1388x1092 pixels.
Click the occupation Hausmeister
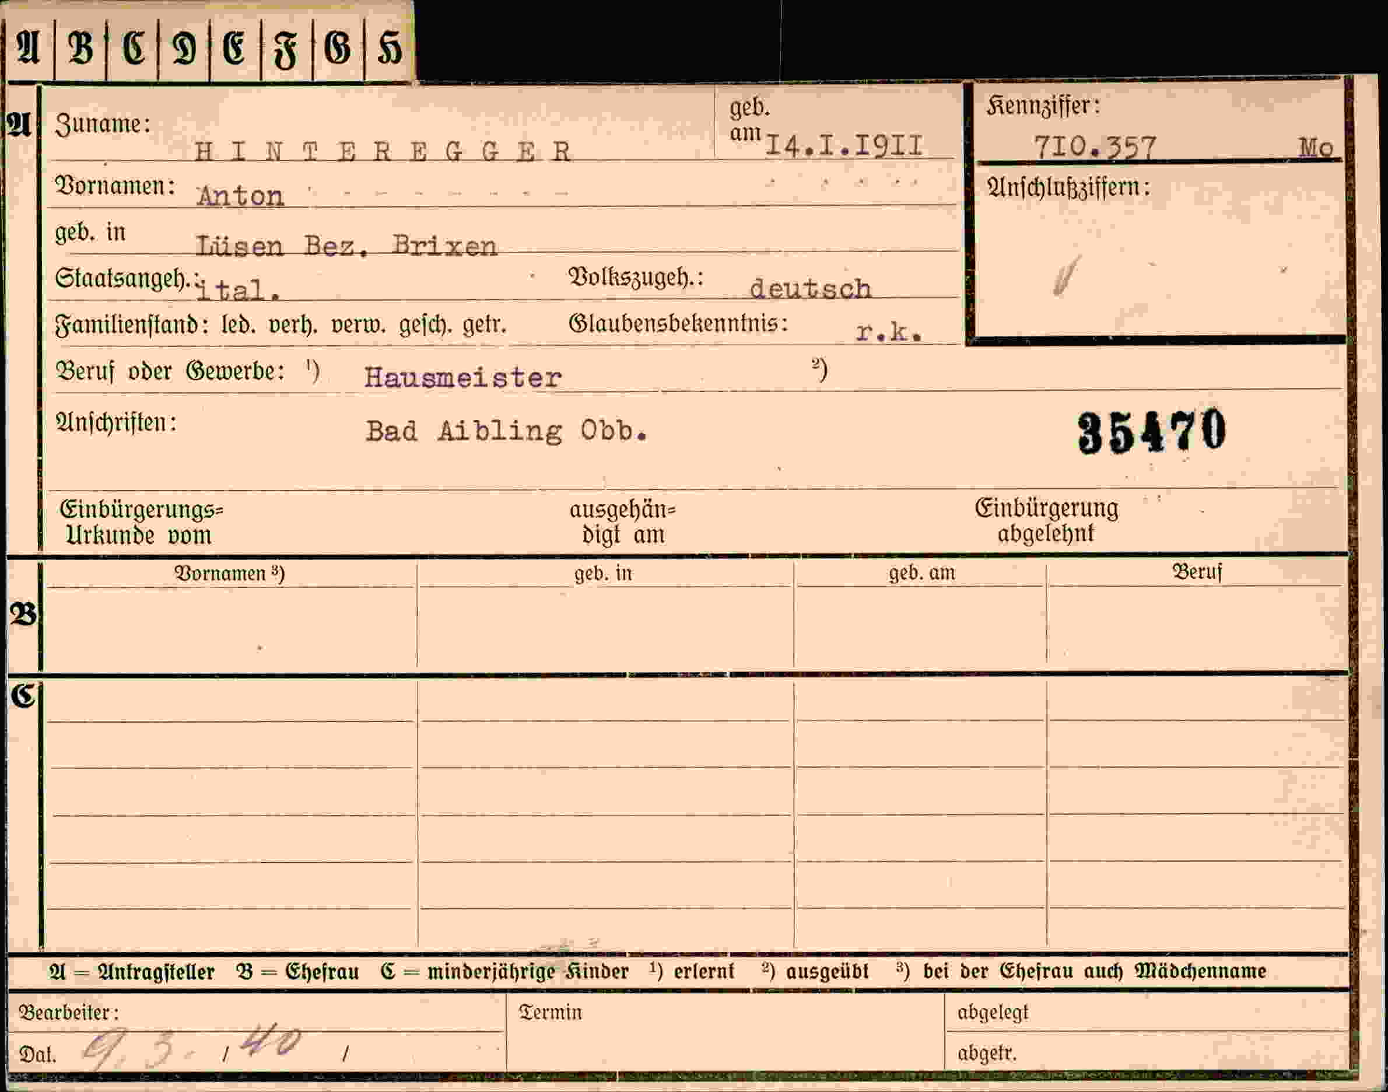[462, 377]
